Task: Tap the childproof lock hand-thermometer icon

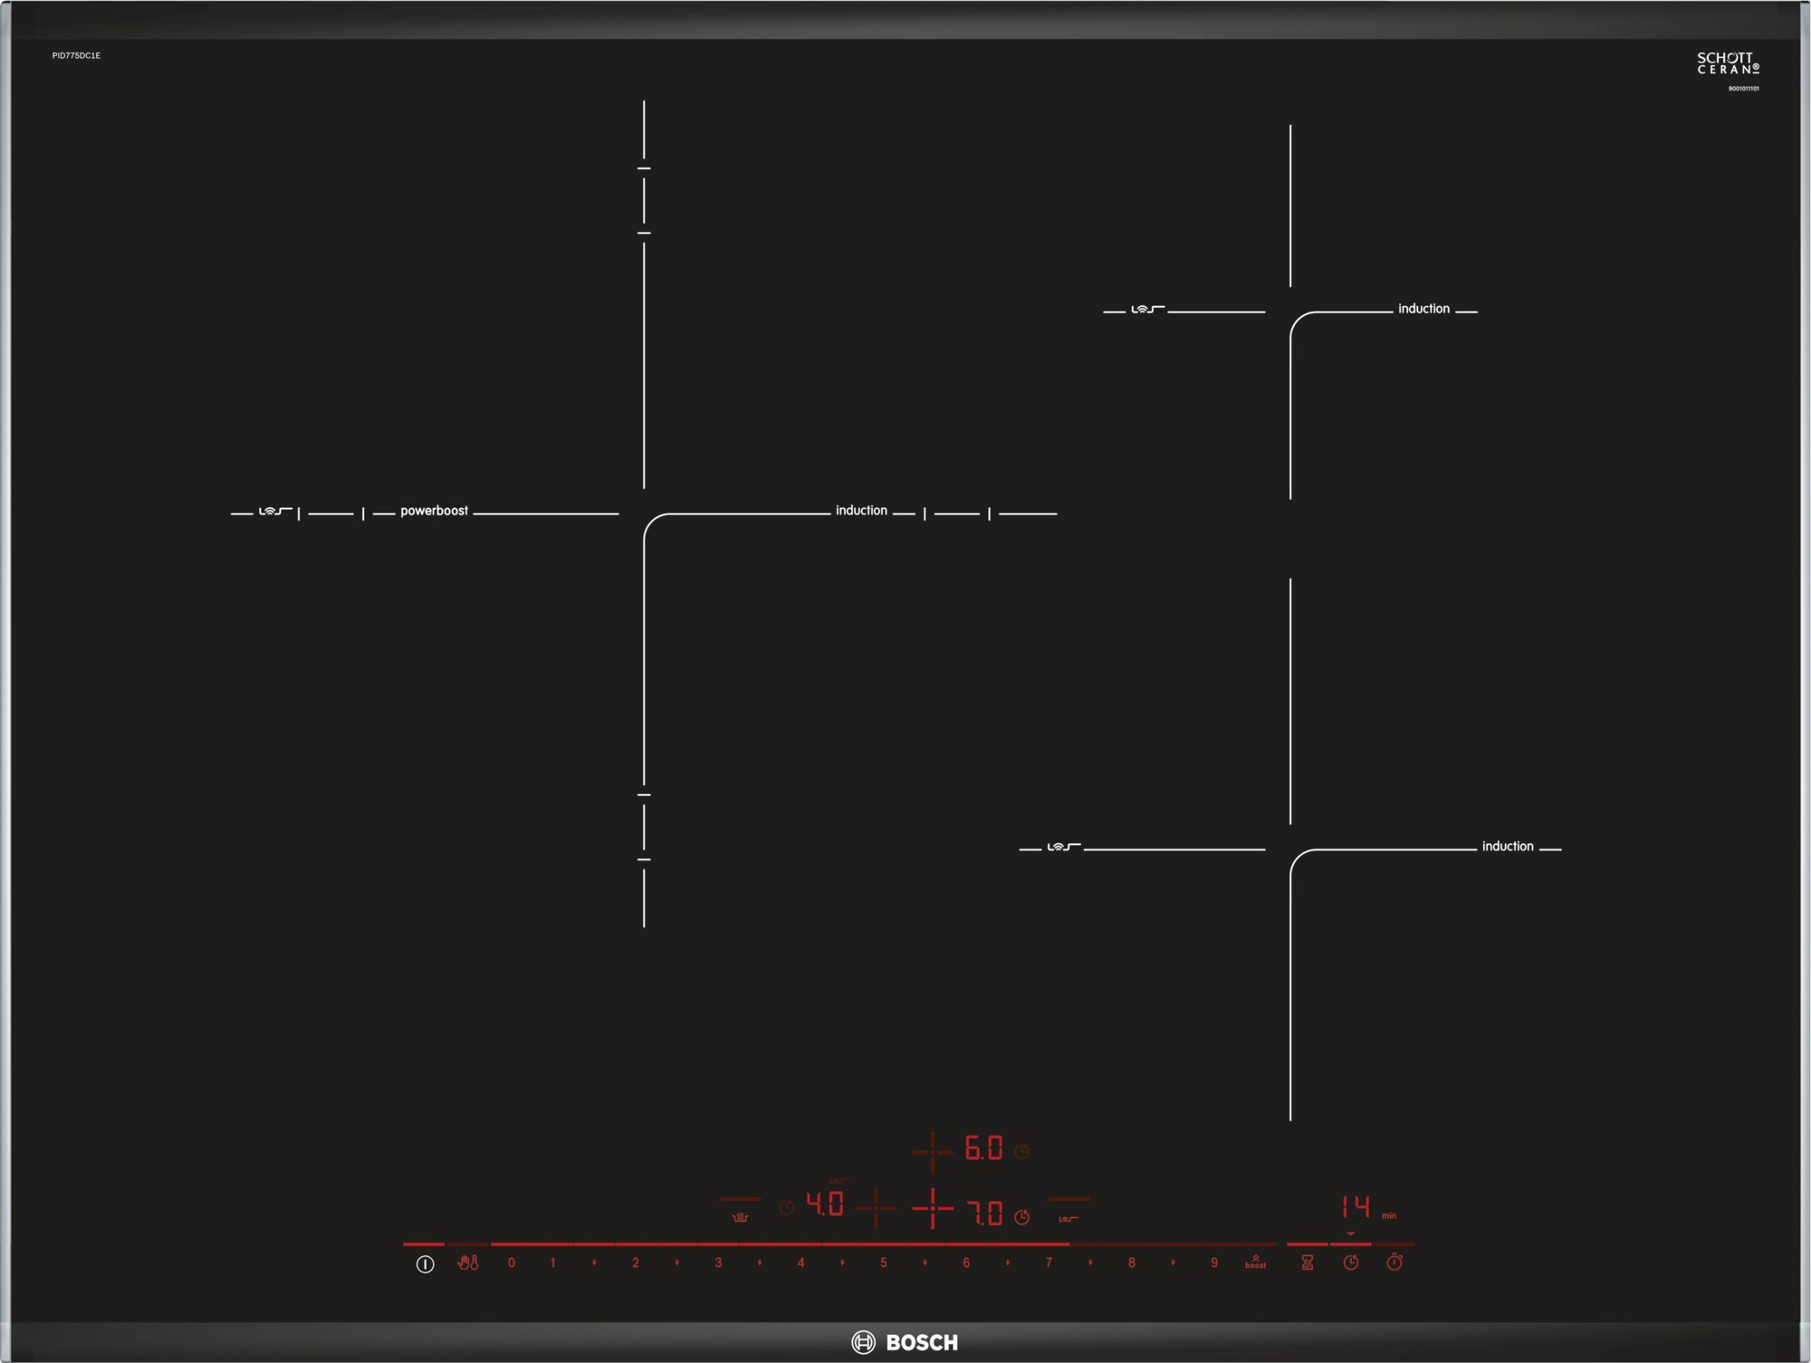Action: click(467, 1262)
